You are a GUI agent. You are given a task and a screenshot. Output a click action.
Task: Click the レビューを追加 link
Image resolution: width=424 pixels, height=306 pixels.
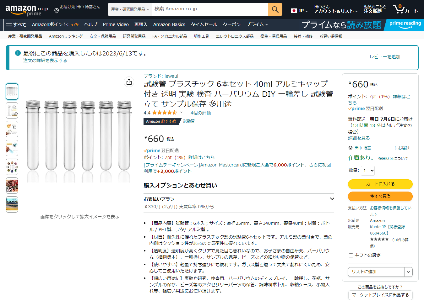click(x=385, y=57)
